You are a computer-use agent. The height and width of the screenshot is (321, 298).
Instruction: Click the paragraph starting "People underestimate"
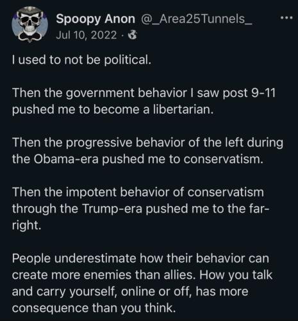pos(142,283)
